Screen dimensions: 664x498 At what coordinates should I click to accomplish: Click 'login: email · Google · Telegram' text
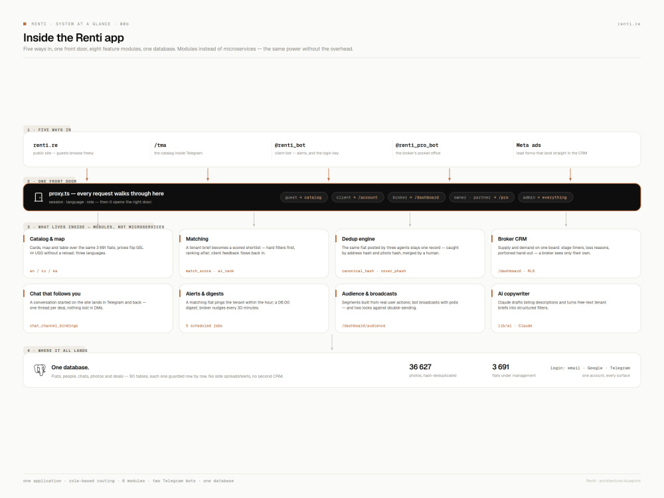click(x=590, y=368)
